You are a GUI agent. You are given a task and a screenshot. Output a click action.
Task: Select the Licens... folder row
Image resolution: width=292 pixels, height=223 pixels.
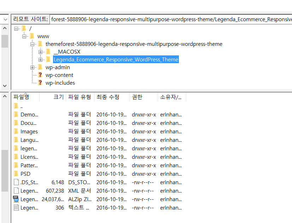coord(98,157)
